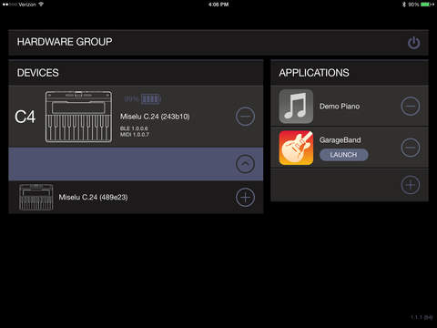
Task: Select the small Miselu C.24 (489e23) keyboard thumbnail
Action: [36, 197]
